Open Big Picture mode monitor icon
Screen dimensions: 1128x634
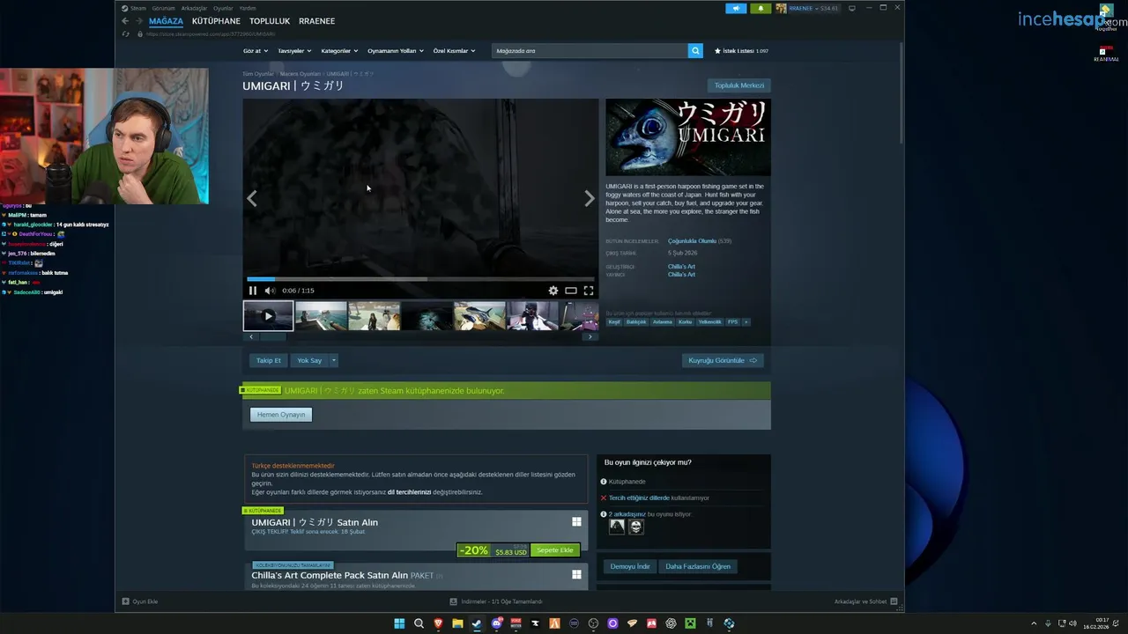click(x=852, y=8)
